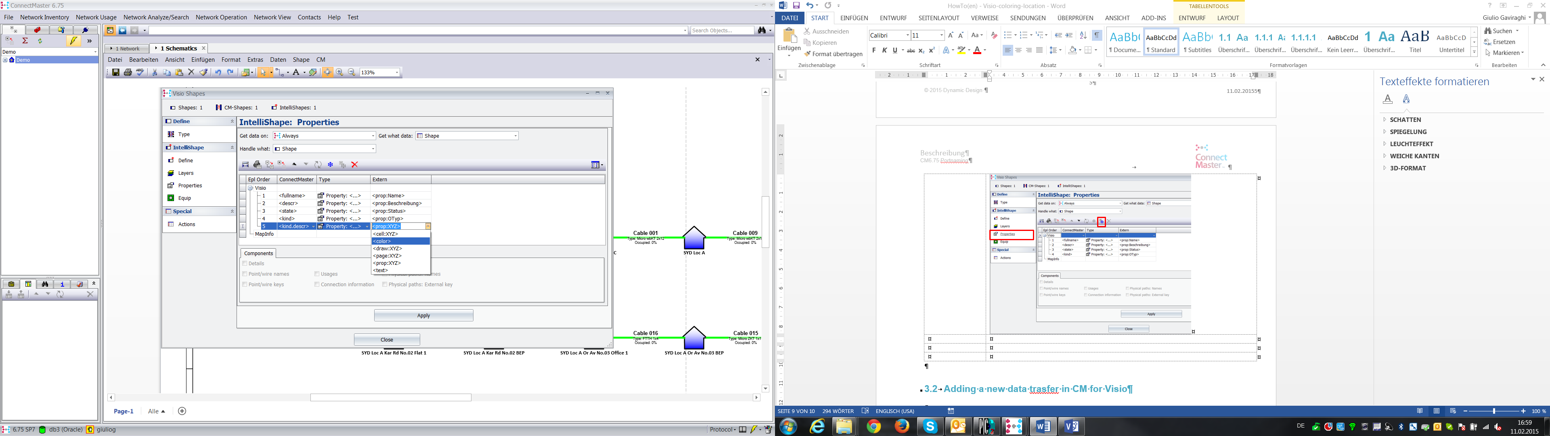This screenshot has width=1550, height=436.
Task: Open the 'Get data on' Always dropdown
Action: (373, 136)
